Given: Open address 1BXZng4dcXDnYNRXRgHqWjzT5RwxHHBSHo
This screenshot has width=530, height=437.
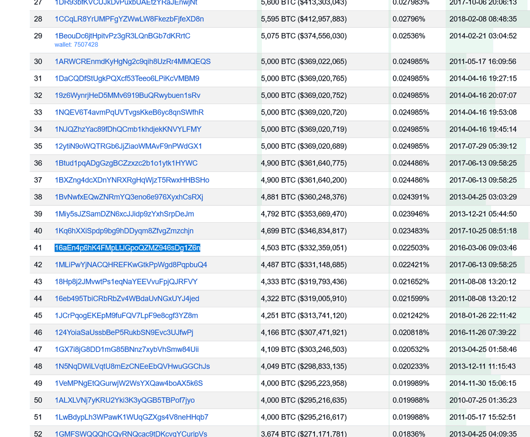Looking at the screenshot, I should (132, 180).
